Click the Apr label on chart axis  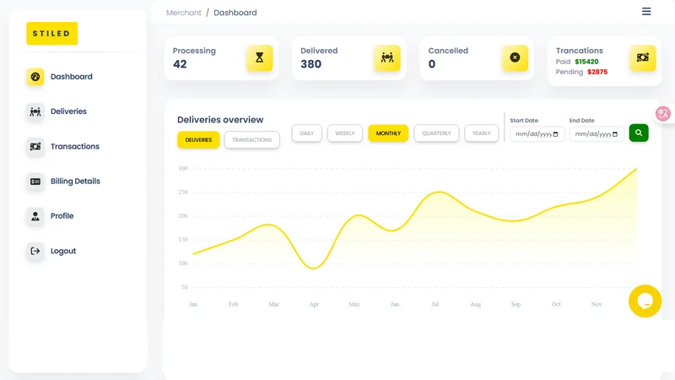pyautogui.click(x=314, y=304)
